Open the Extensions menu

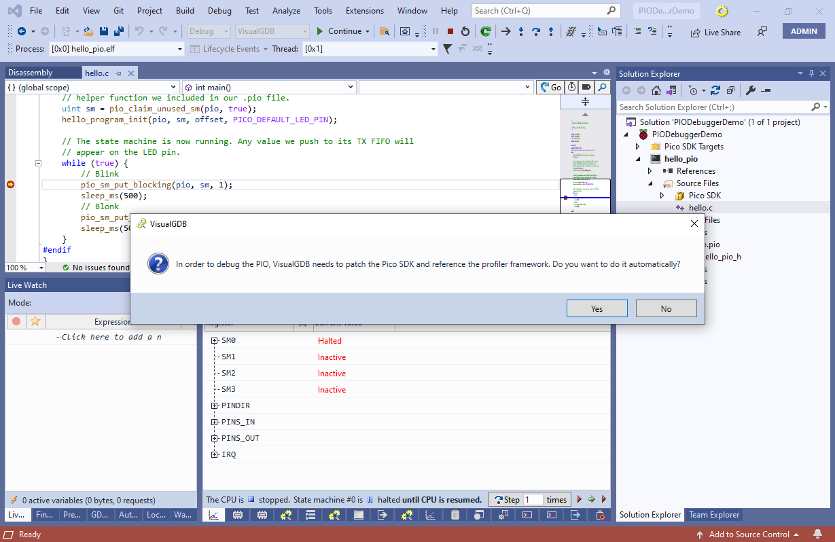[x=364, y=10]
